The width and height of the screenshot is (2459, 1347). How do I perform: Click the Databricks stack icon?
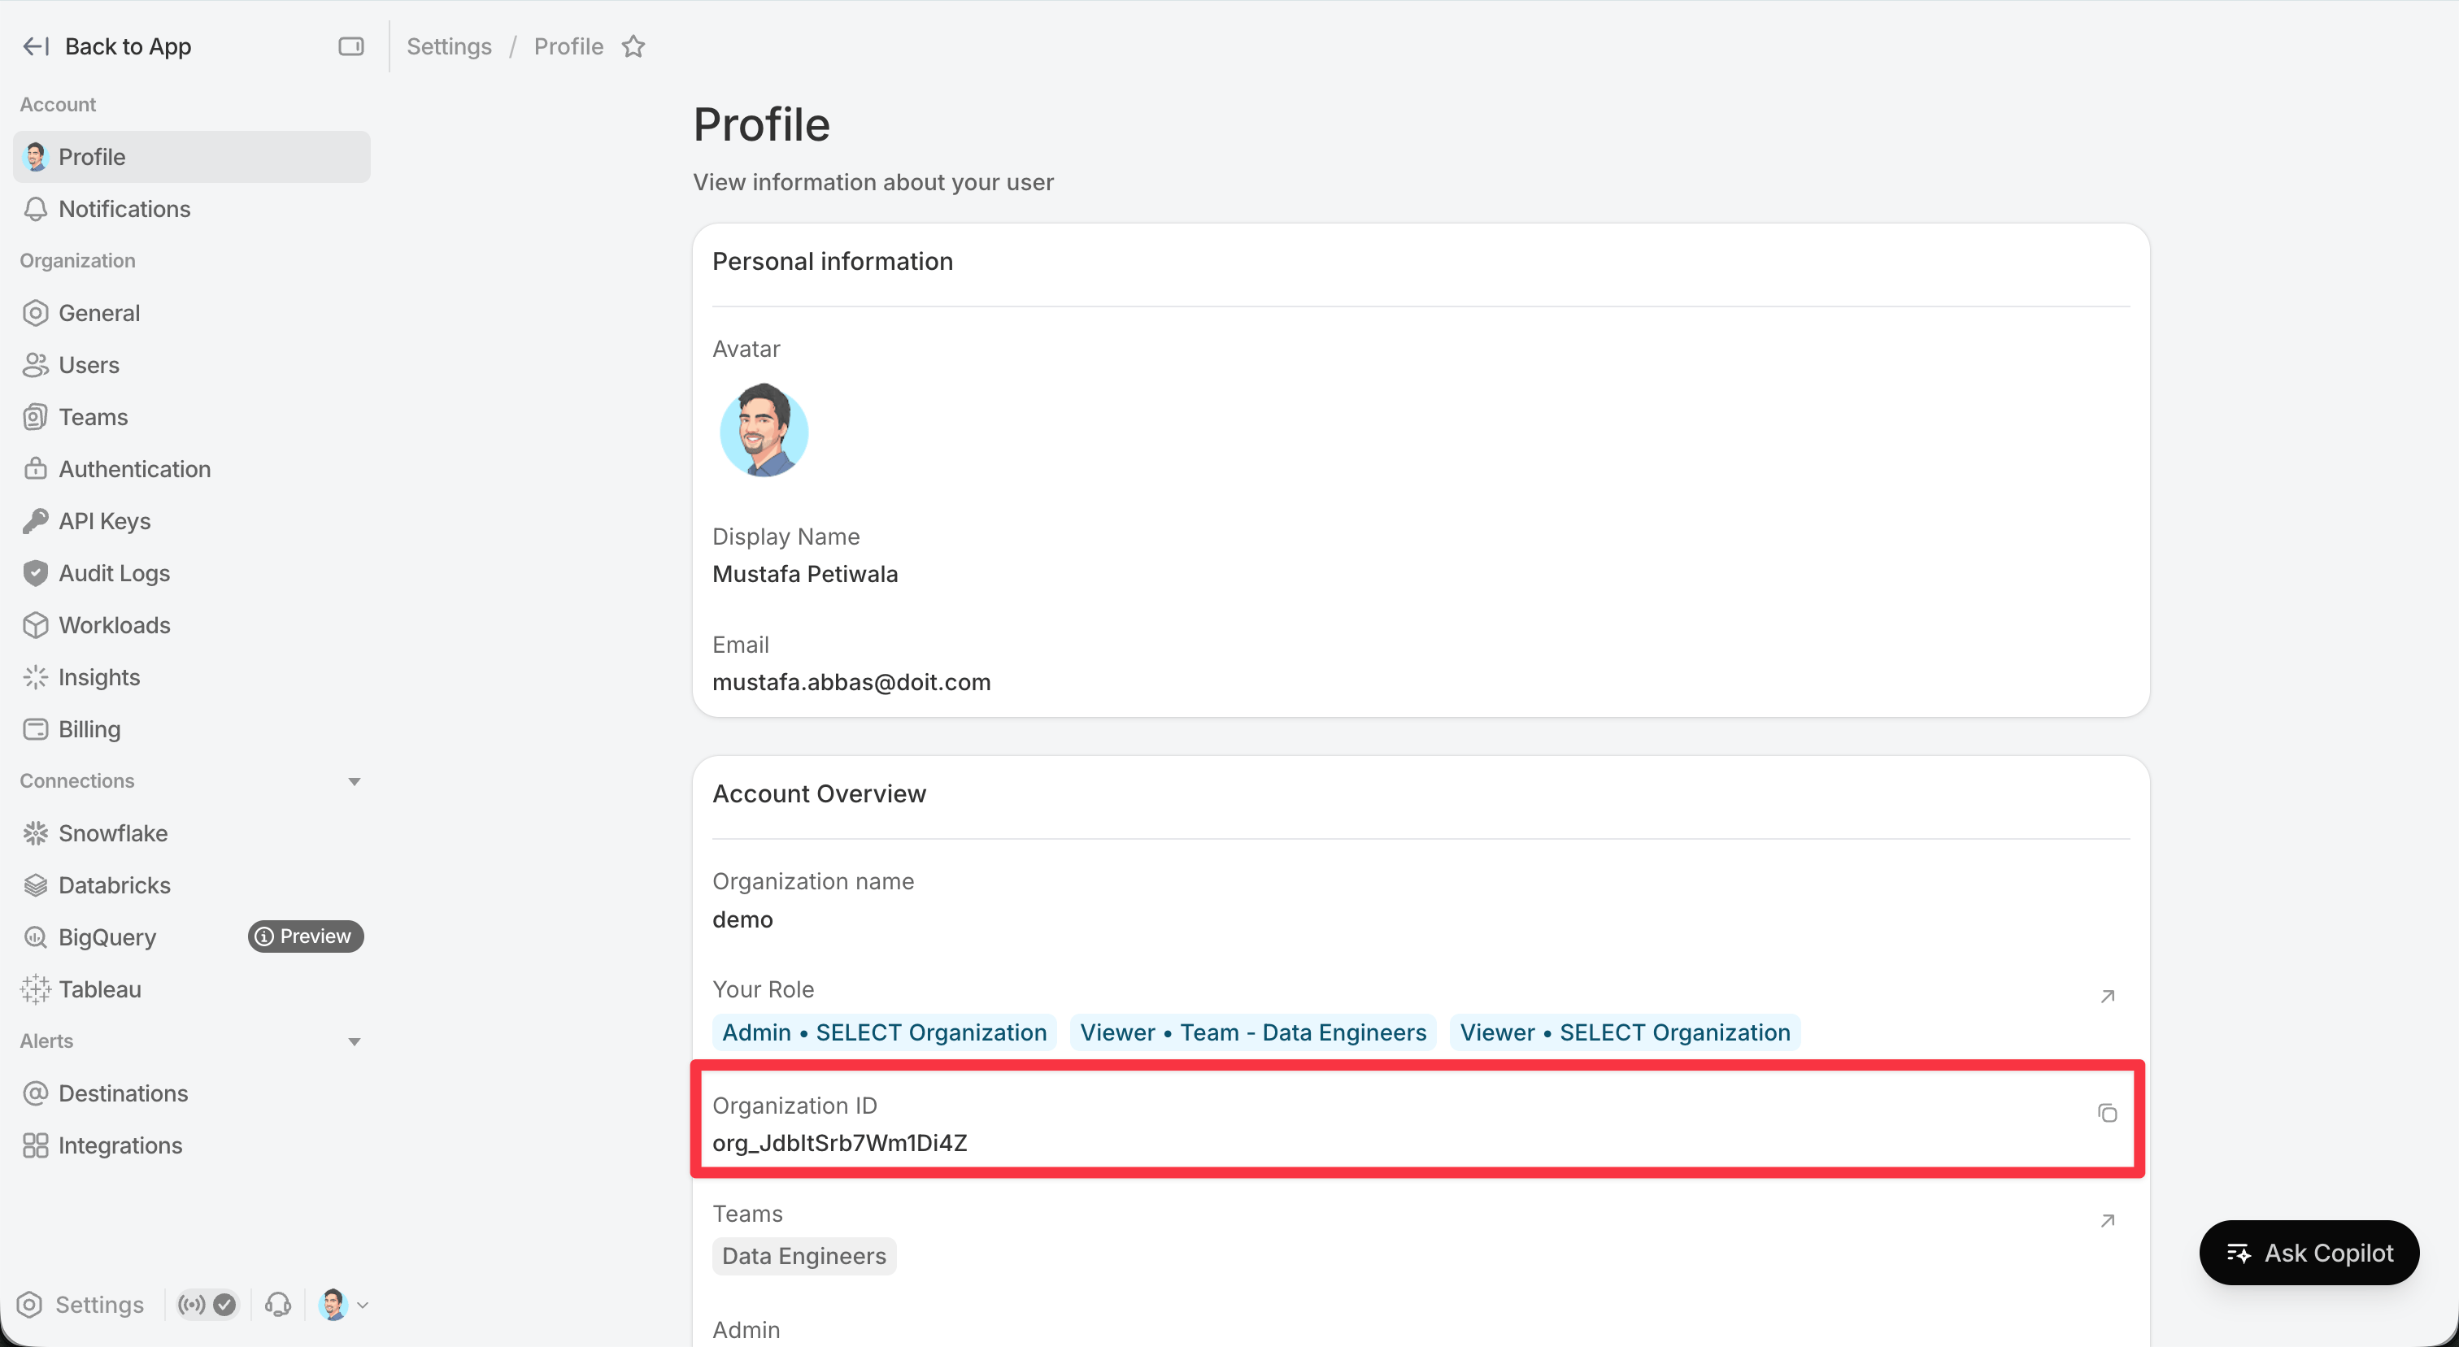point(35,885)
